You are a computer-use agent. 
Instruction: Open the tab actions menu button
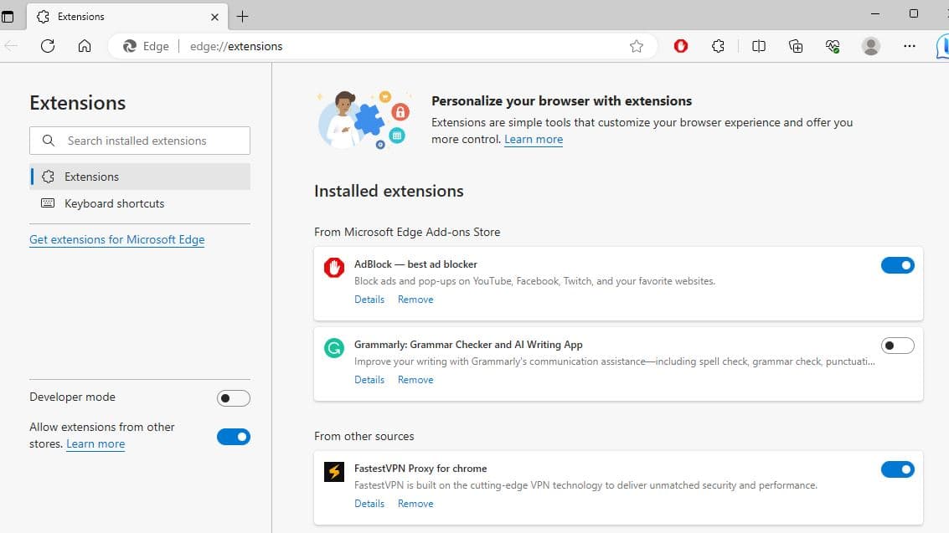pyautogui.click(x=8, y=16)
